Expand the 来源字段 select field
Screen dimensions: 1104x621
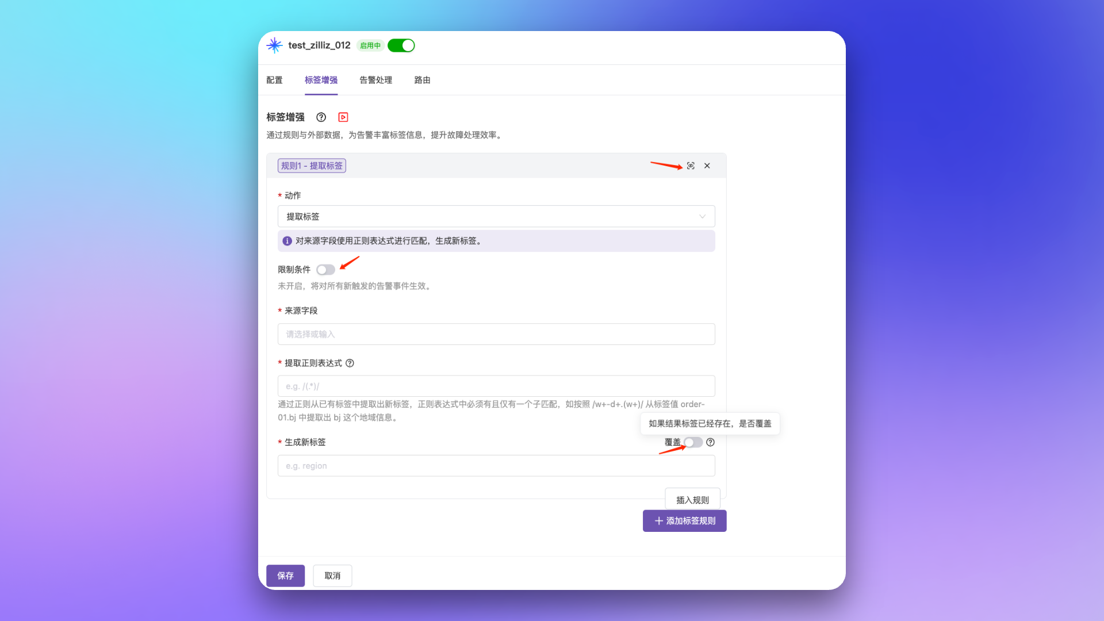click(x=496, y=334)
